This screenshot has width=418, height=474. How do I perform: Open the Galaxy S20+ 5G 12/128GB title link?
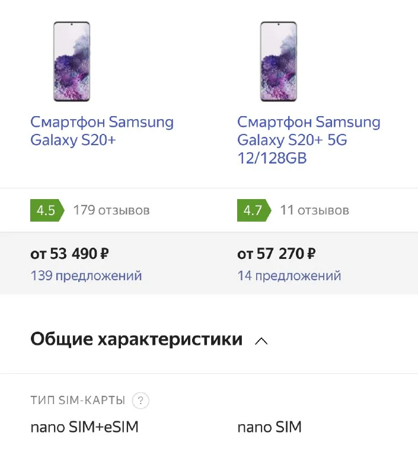[x=308, y=140]
